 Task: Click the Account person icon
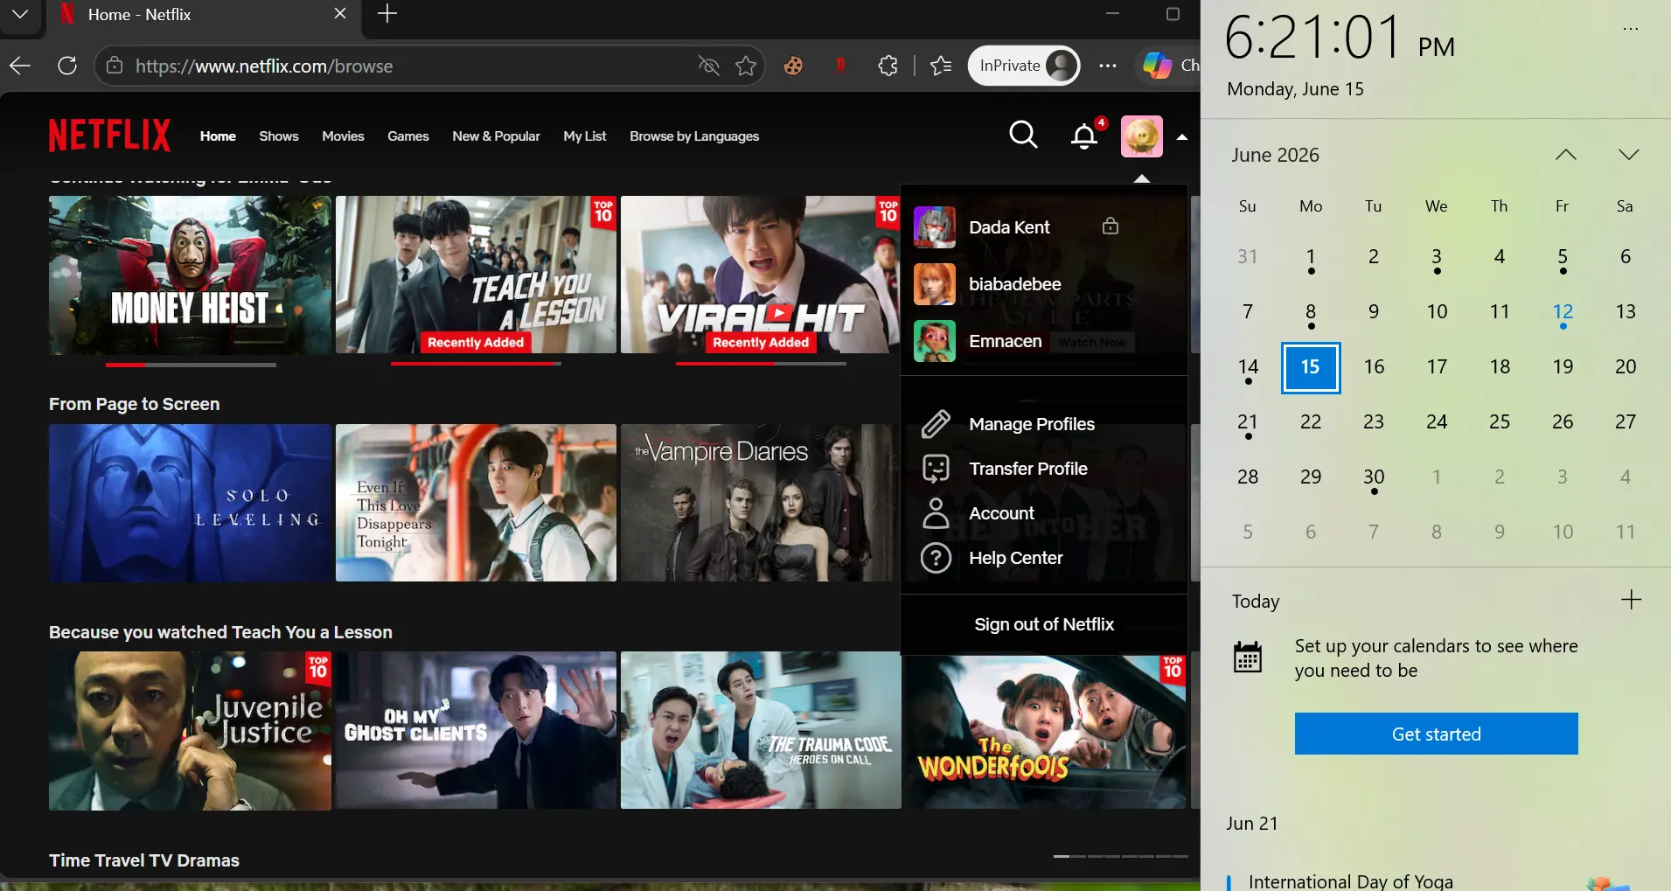pos(936,513)
